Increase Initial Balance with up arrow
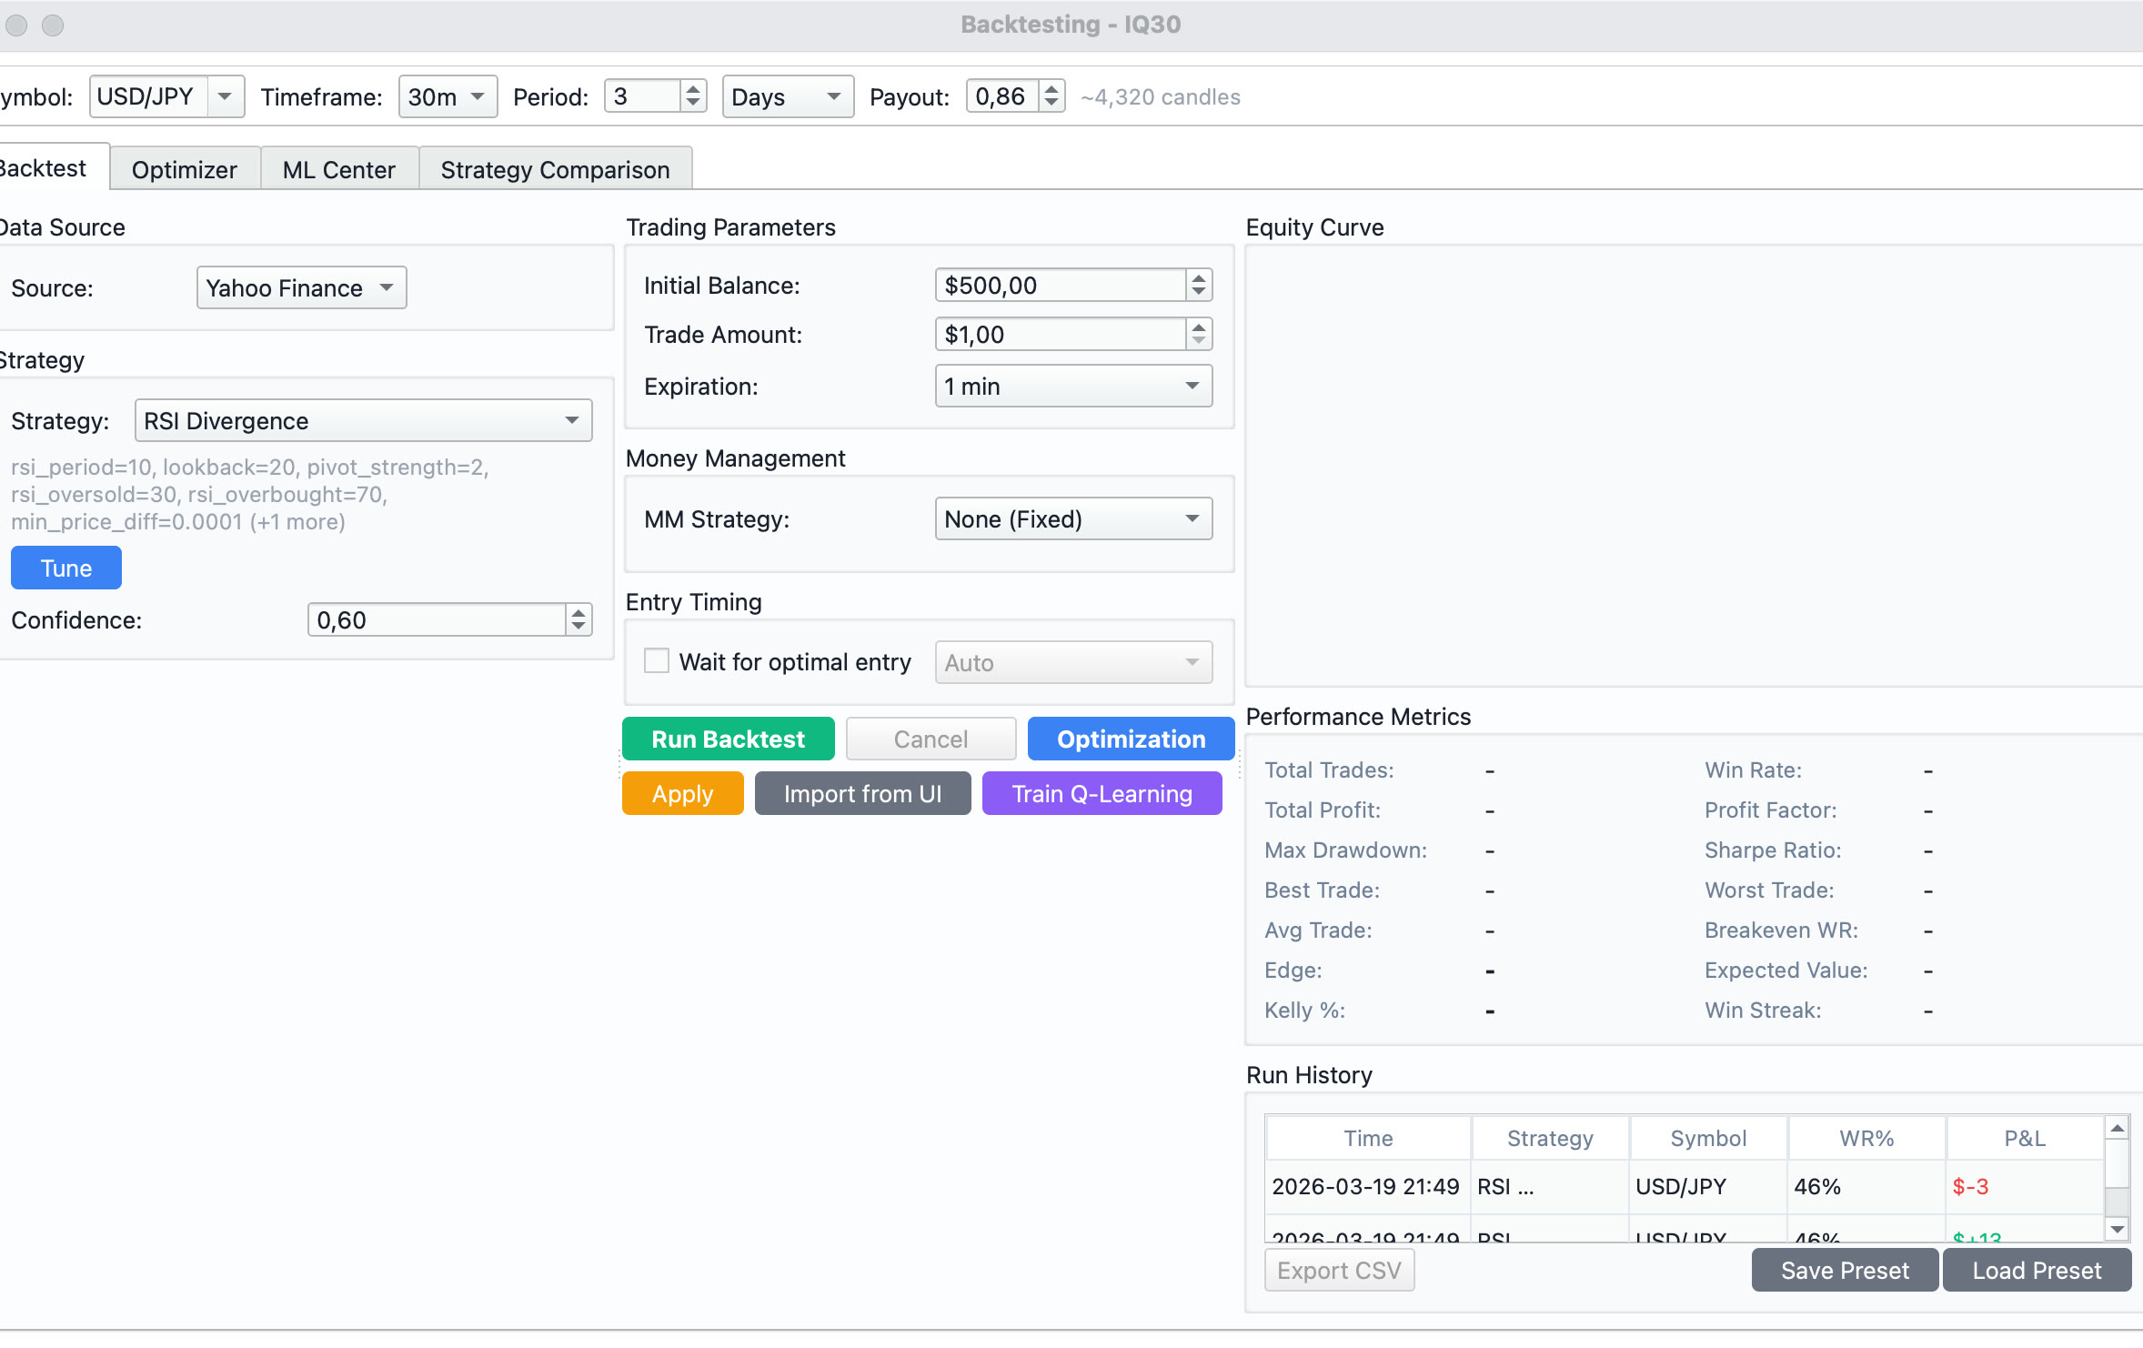Viewport: 2143px width, 1348px height. coord(1199,278)
